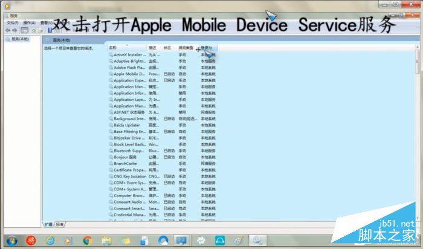The width and height of the screenshot is (423, 249).
Task: Sort by the 启动类型 column header
Action: tap(187, 48)
